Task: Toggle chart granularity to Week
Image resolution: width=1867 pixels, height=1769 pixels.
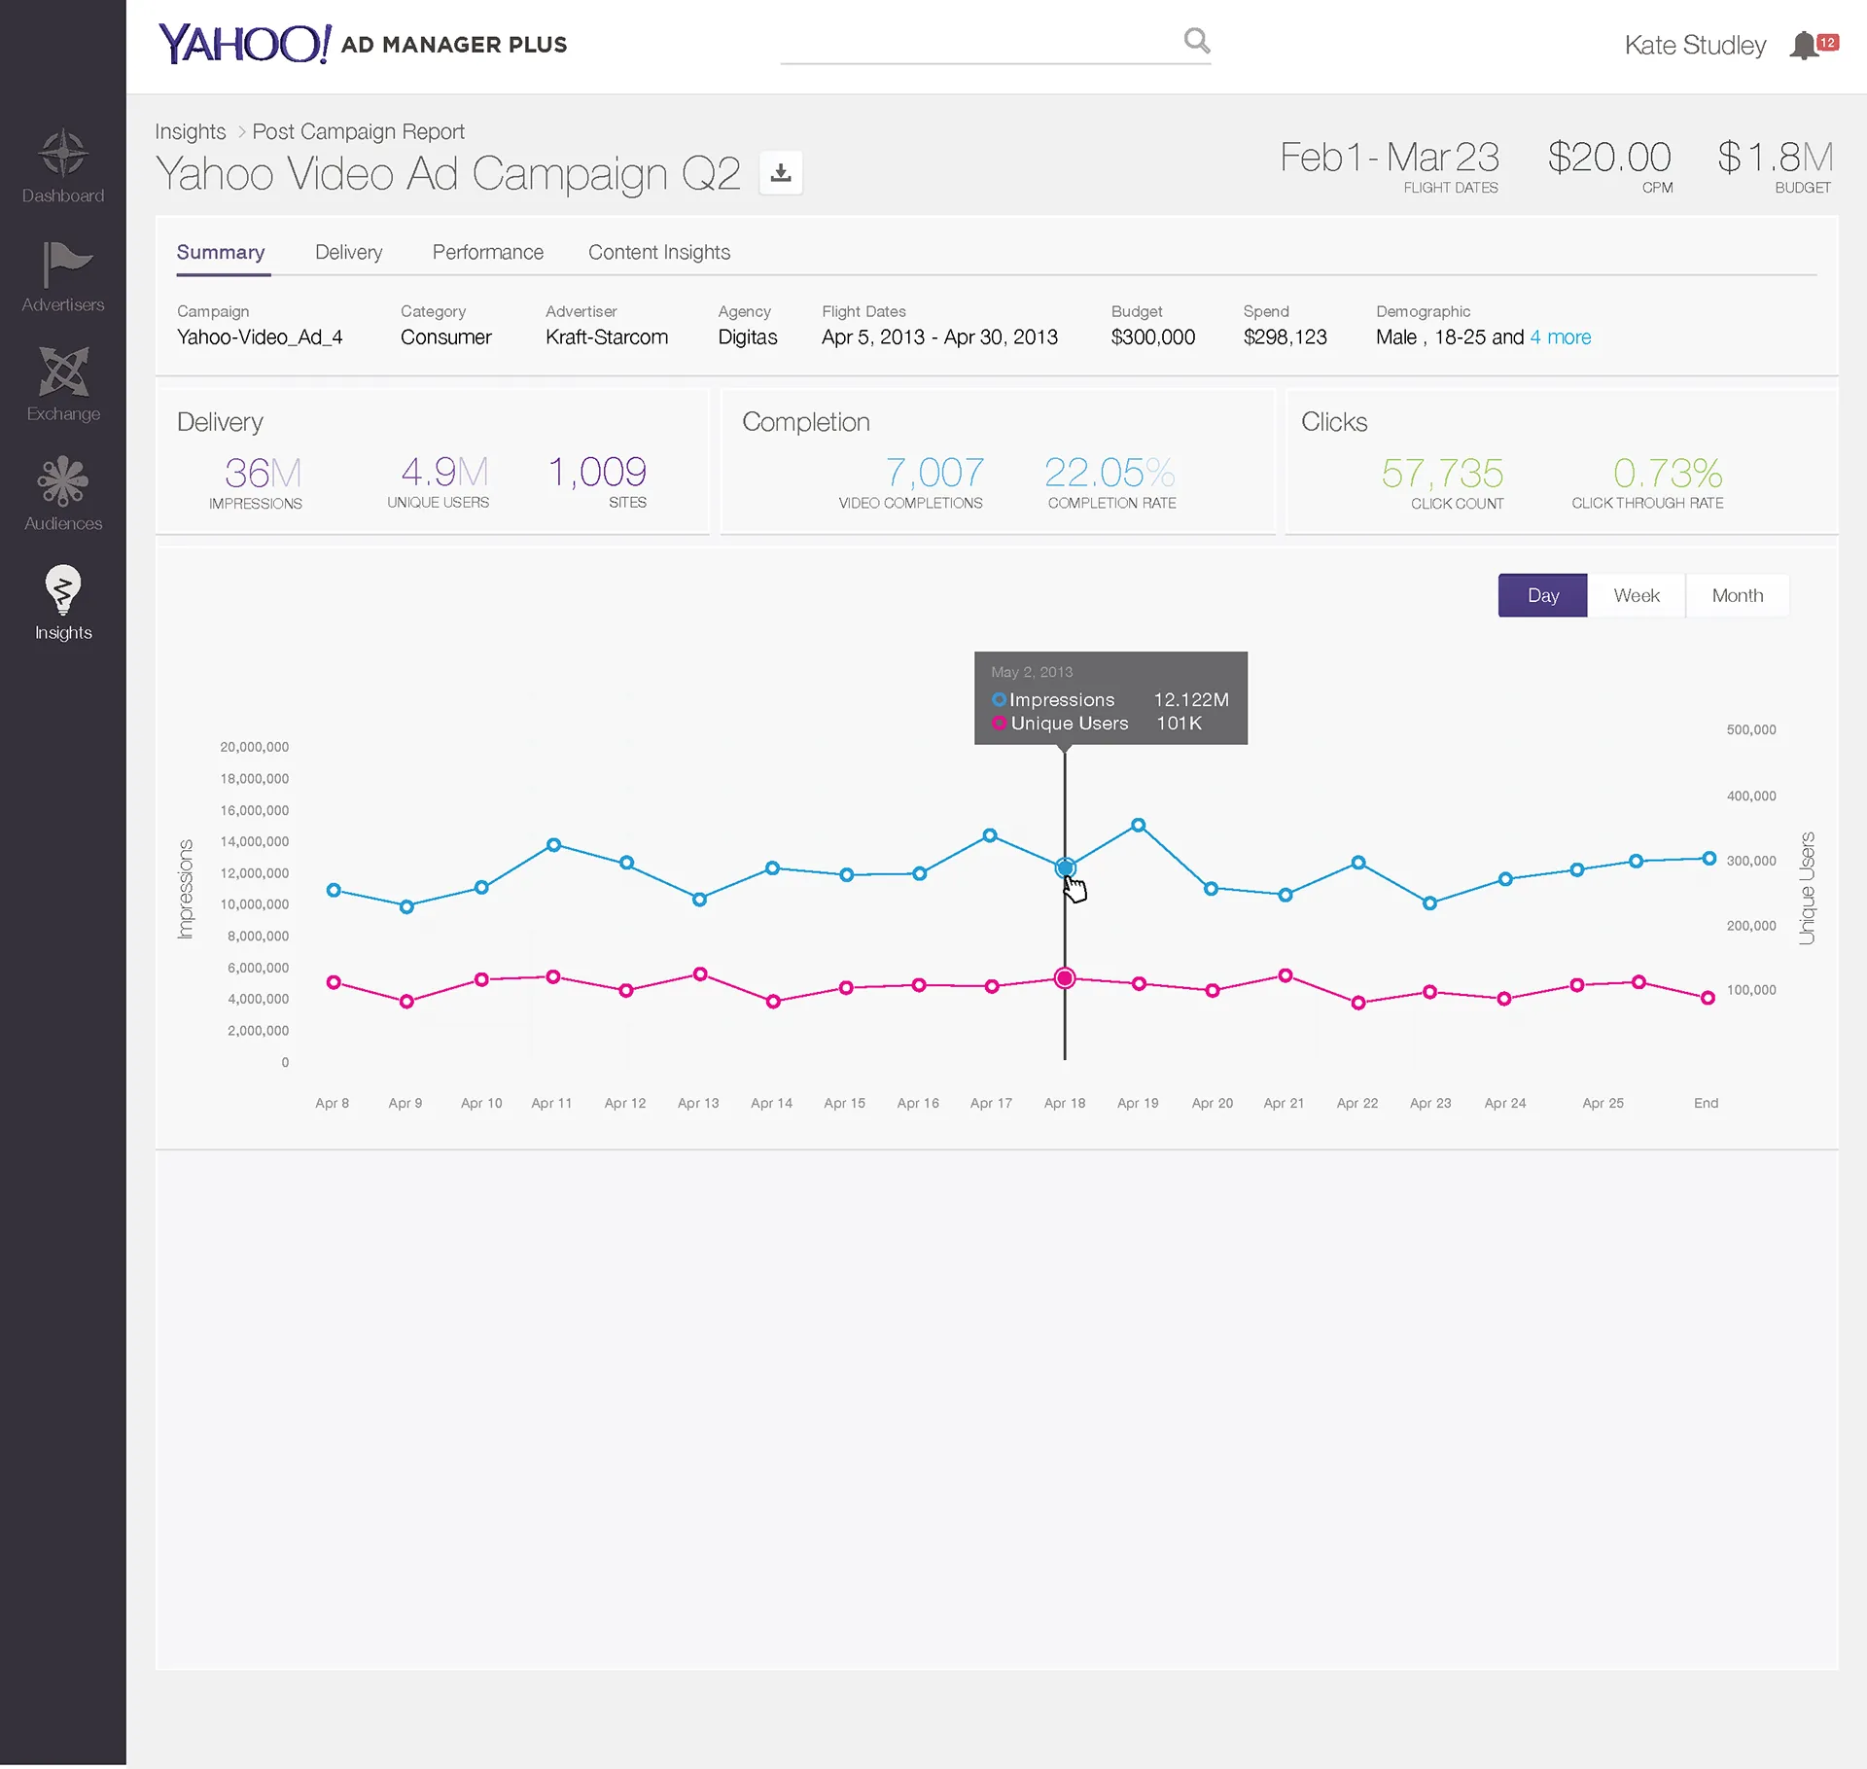Action: pyautogui.click(x=1637, y=595)
